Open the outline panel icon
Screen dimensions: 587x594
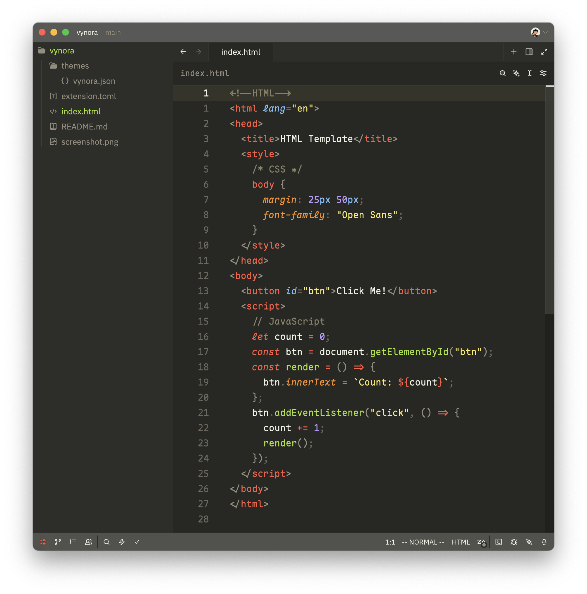click(73, 542)
